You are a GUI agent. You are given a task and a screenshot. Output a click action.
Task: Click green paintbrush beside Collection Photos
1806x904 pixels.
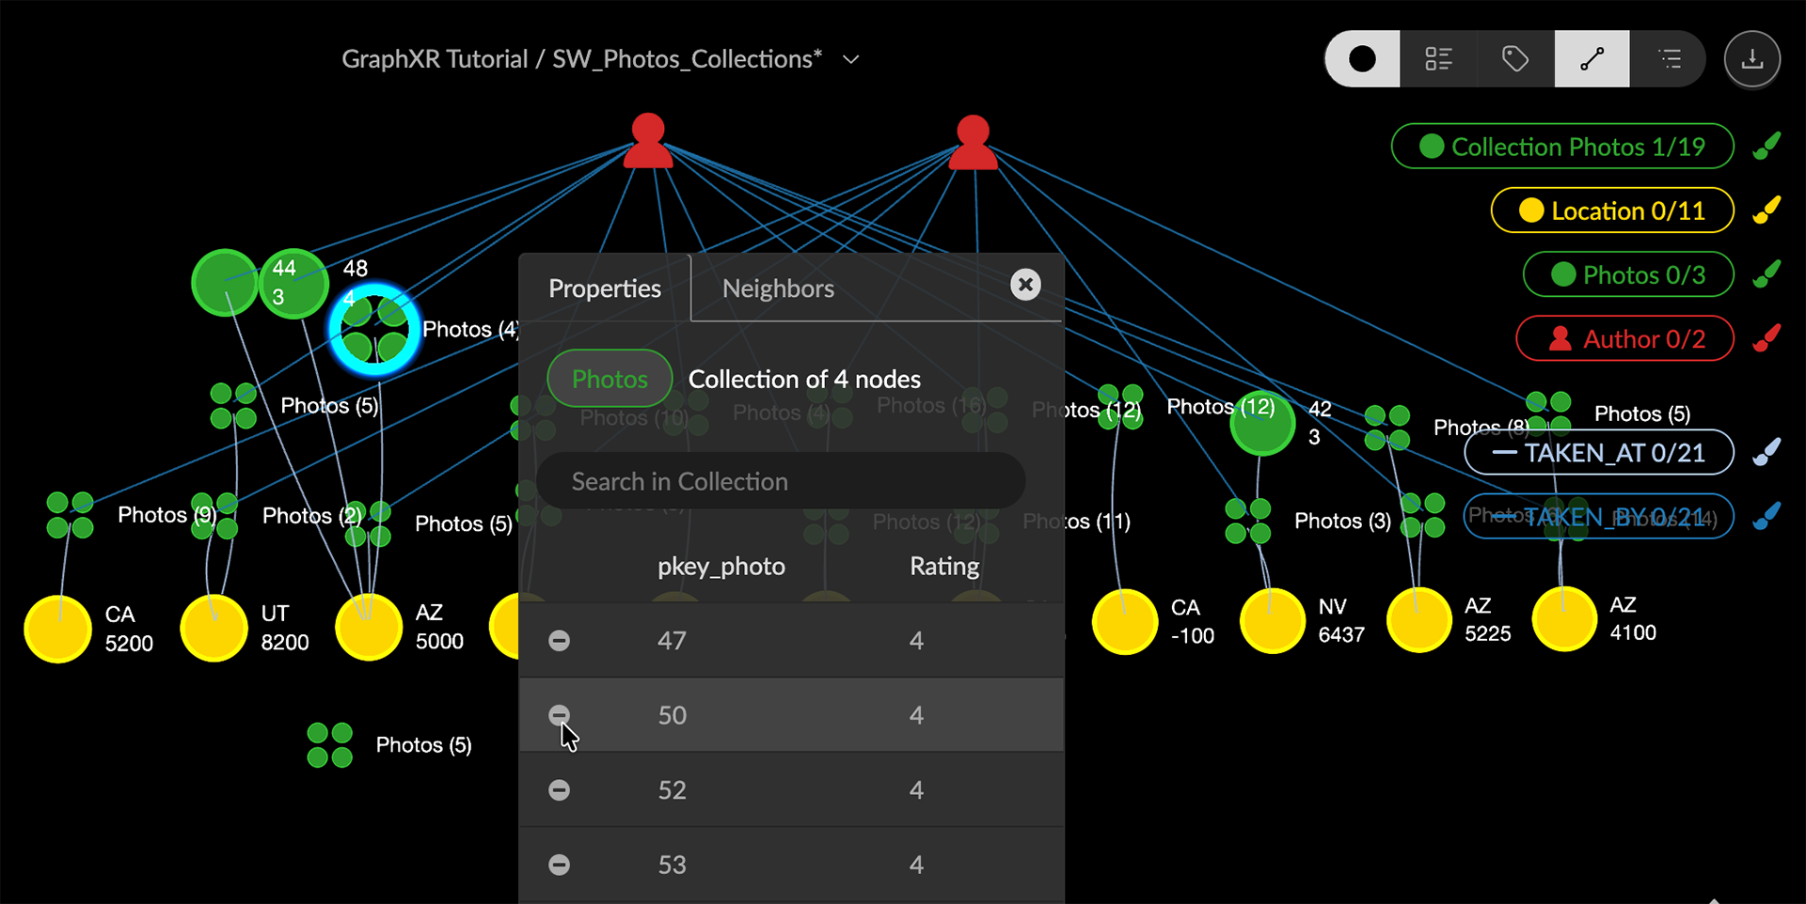[x=1766, y=146]
